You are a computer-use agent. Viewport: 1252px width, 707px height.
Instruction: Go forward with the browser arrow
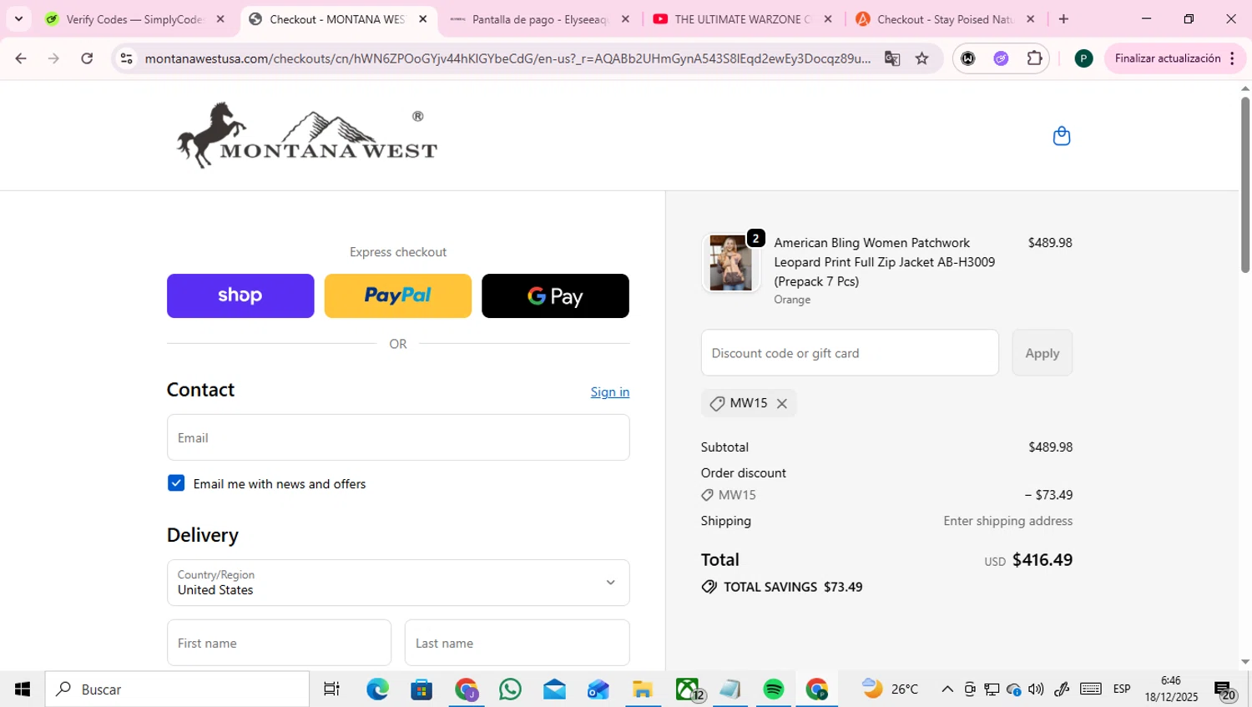(x=53, y=58)
